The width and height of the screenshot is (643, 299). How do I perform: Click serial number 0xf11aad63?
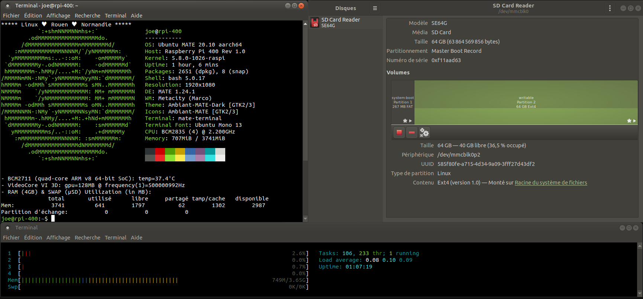(x=446, y=60)
